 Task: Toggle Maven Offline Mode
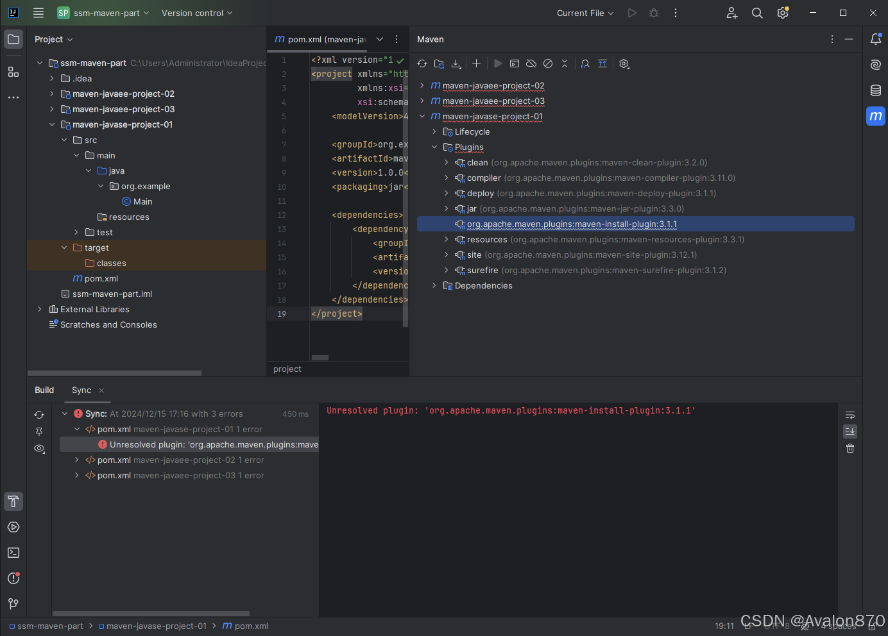pos(531,63)
